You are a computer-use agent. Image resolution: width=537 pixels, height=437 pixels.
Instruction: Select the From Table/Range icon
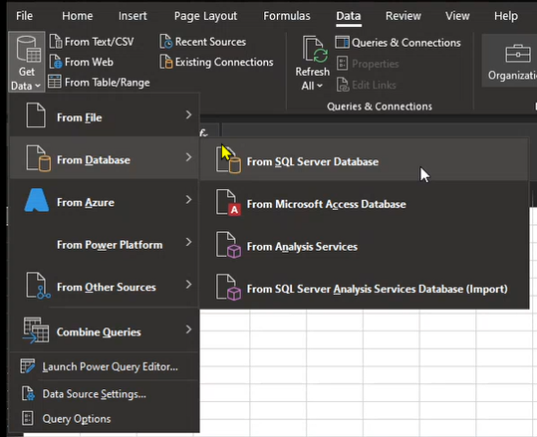pos(55,82)
